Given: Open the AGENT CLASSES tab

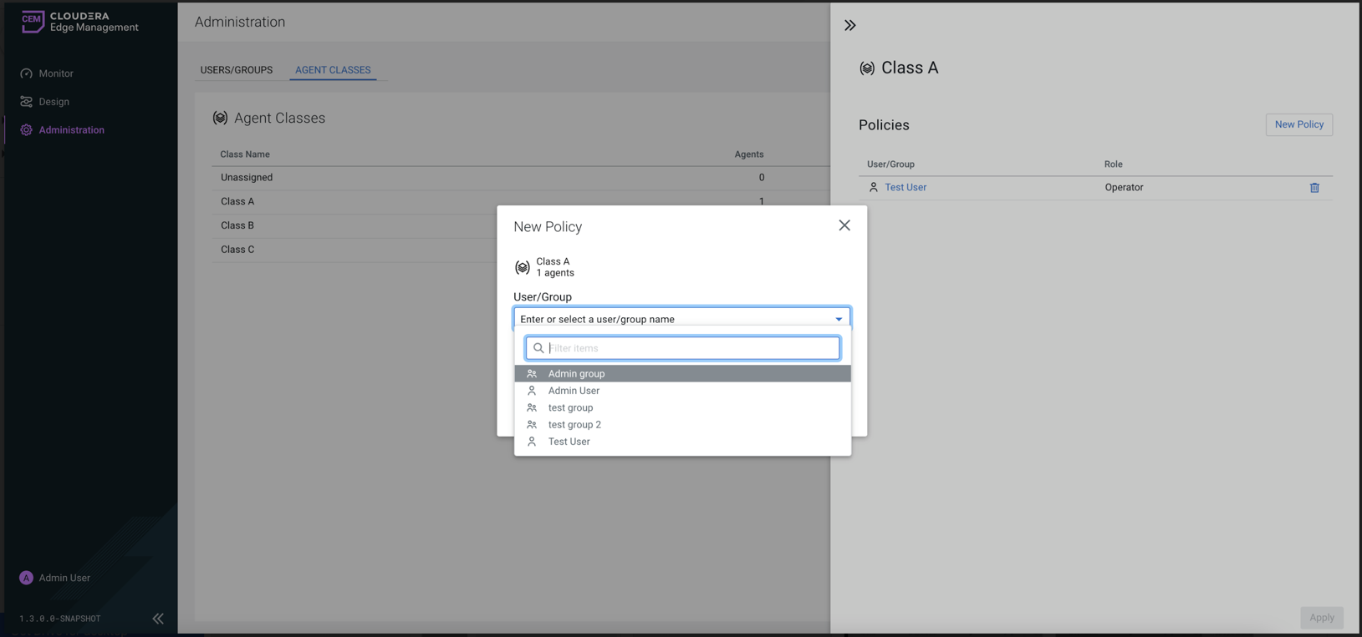Looking at the screenshot, I should click(333, 70).
